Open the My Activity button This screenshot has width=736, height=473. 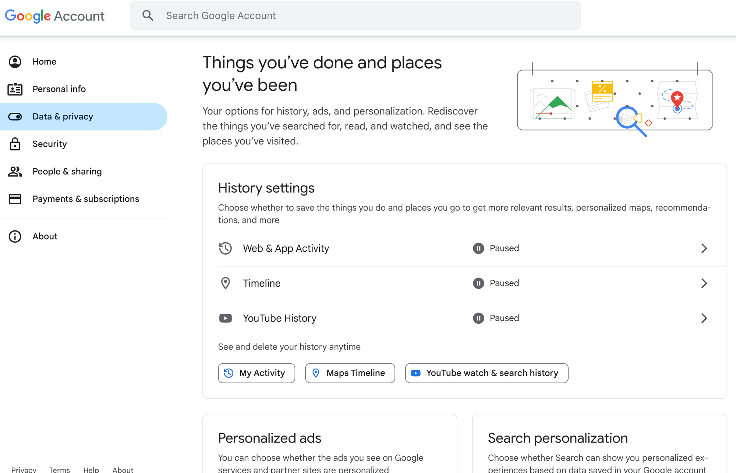pos(256,373)
